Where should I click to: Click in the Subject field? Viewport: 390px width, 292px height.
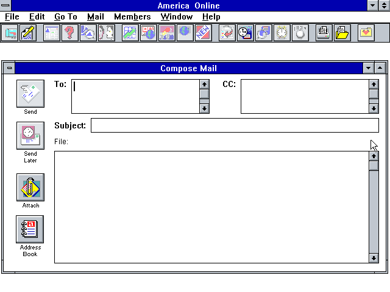pyautogui.click(x=235, y=125)
